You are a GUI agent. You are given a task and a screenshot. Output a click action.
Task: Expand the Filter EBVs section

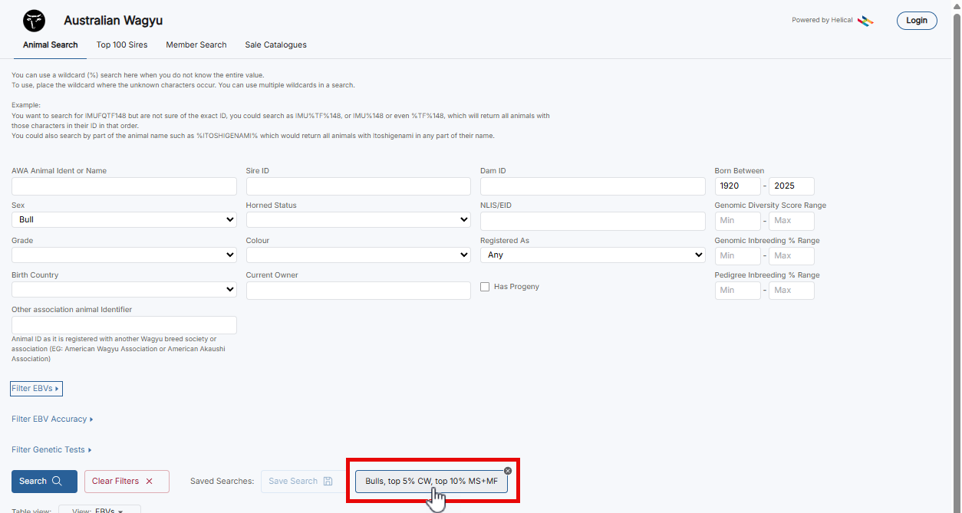click(35, 389)
